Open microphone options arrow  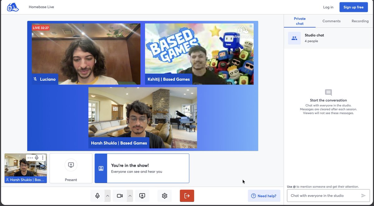(x=108, y=196)
